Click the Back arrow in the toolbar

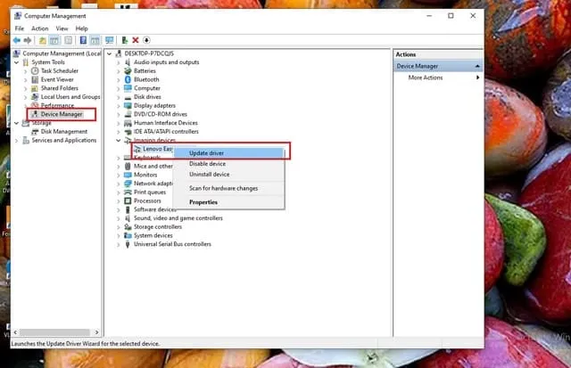tap(16, 40)
